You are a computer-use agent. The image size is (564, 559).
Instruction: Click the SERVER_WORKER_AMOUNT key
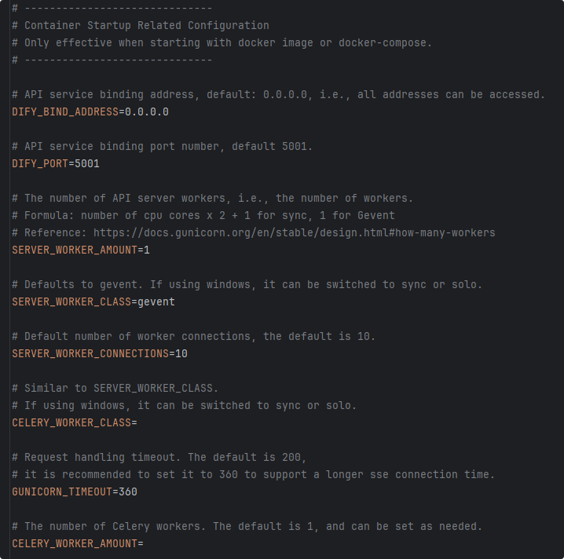pos(75,250)
